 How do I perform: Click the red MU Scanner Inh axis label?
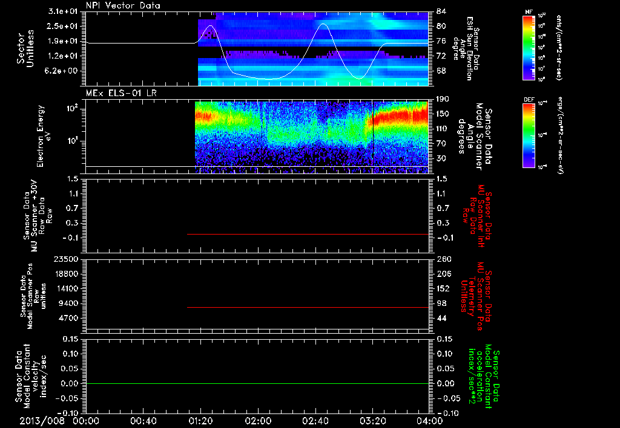coord(477,216)
